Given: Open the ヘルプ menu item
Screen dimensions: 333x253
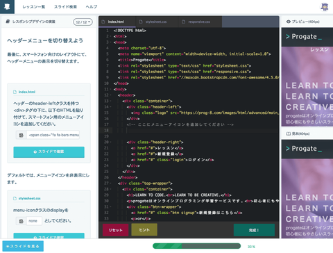Looking at the screenshot, I should click(x=92, y=7).
